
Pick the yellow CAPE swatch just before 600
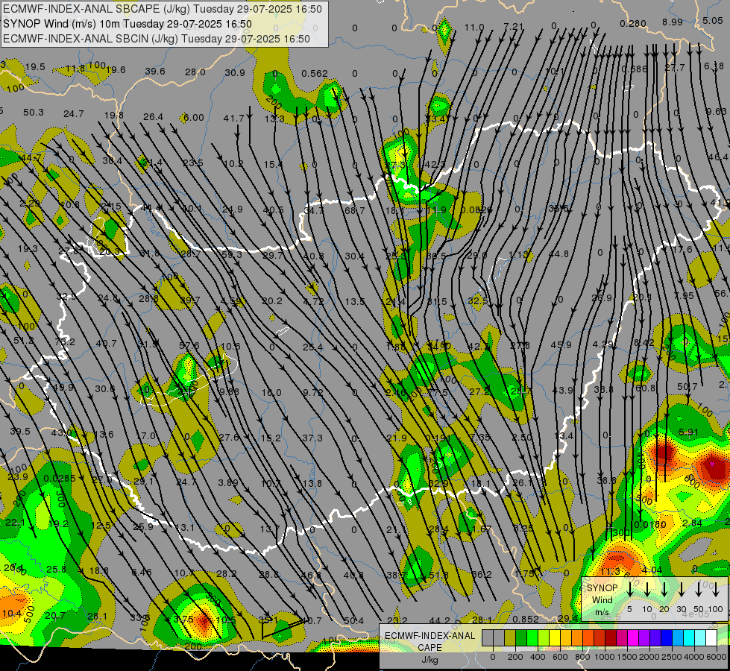pyautogui.click(x=555, y=638)
